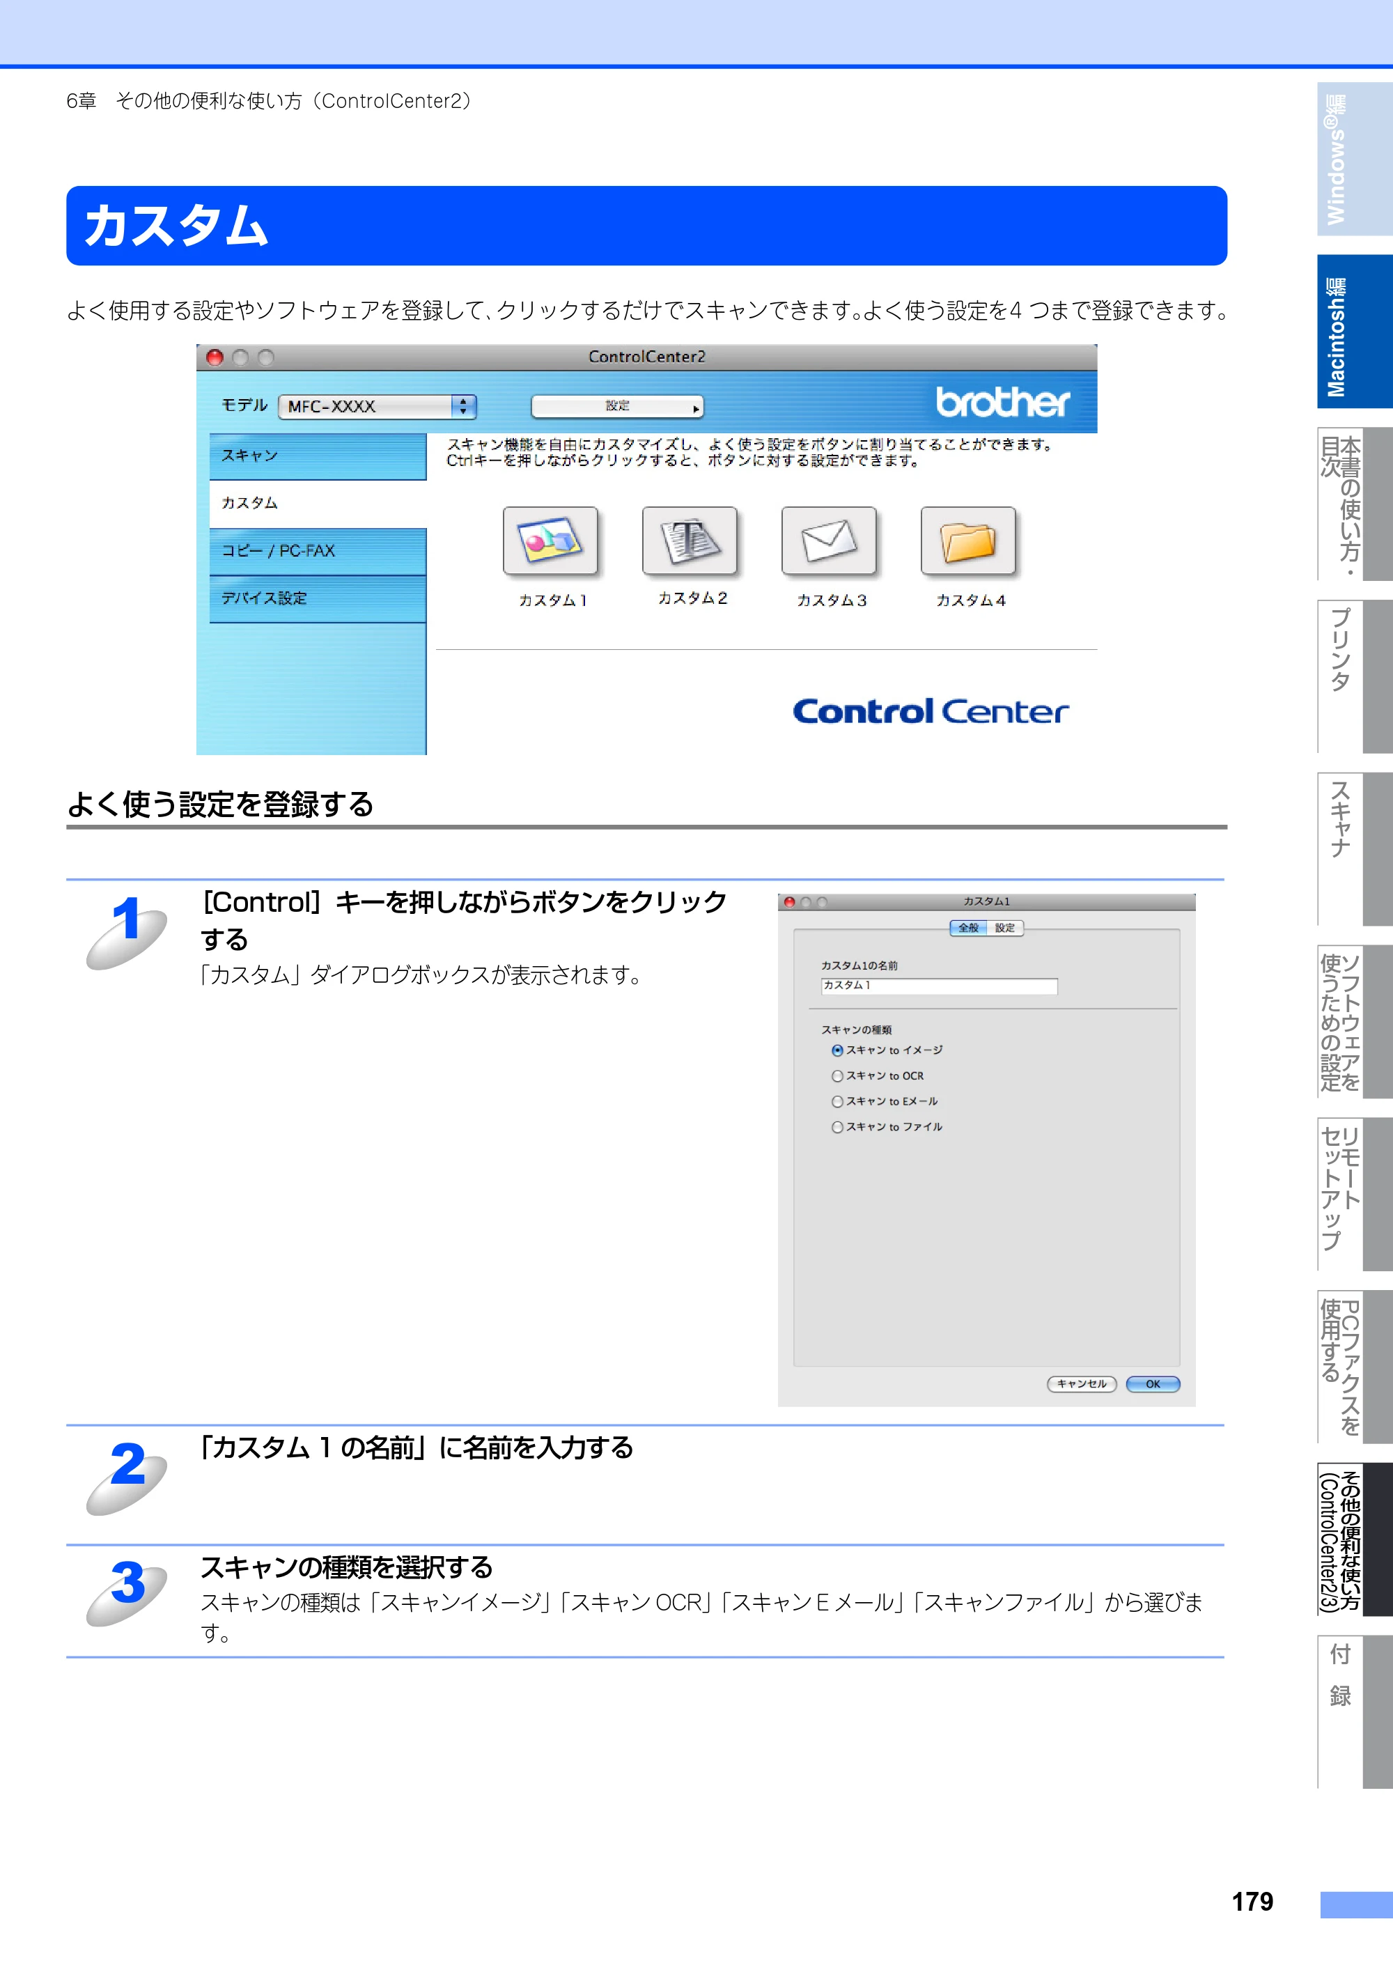1393x1972 pixels.
Task: Switch to the 全般 tab in カスタム1 dialog
Action: coord(969,928)
